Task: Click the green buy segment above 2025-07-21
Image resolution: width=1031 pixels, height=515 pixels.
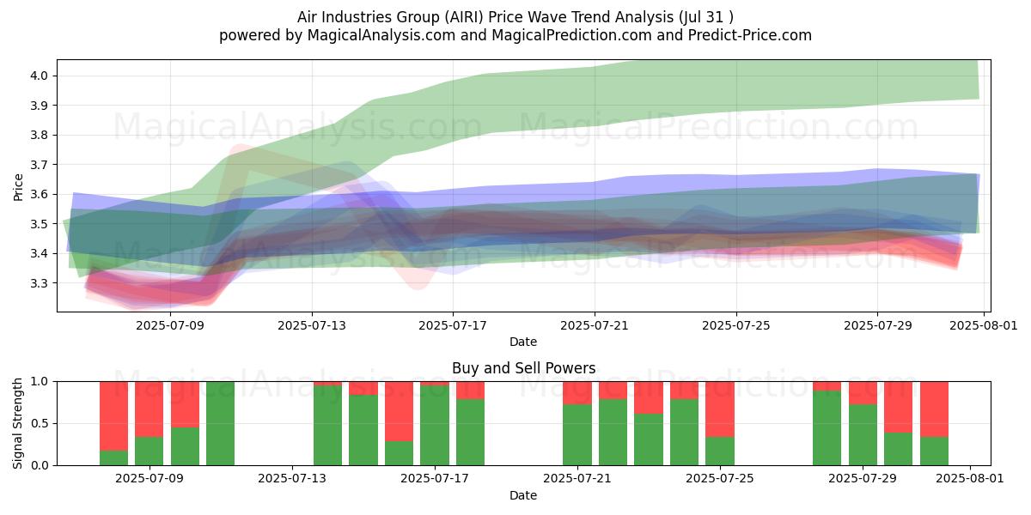Action: [x=577, y=434]
